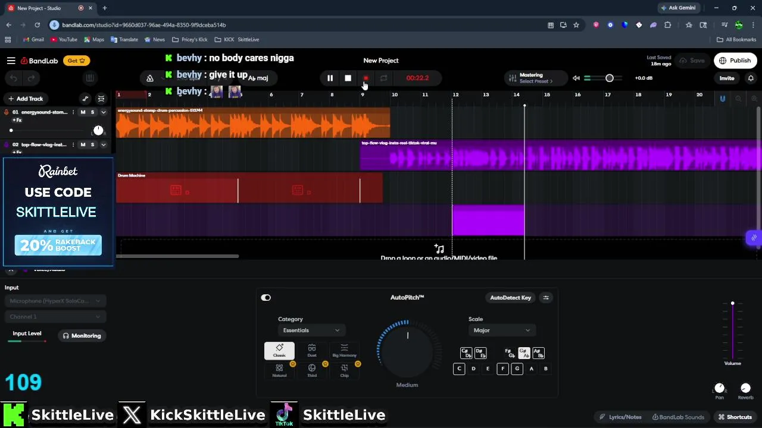This screenshot has height=428, width=762.
Task: Click the red record button
Action: tap(366, 78)
